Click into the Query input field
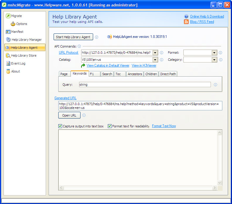The height and width of the screenshot is (204, 232). coord(145,85)
